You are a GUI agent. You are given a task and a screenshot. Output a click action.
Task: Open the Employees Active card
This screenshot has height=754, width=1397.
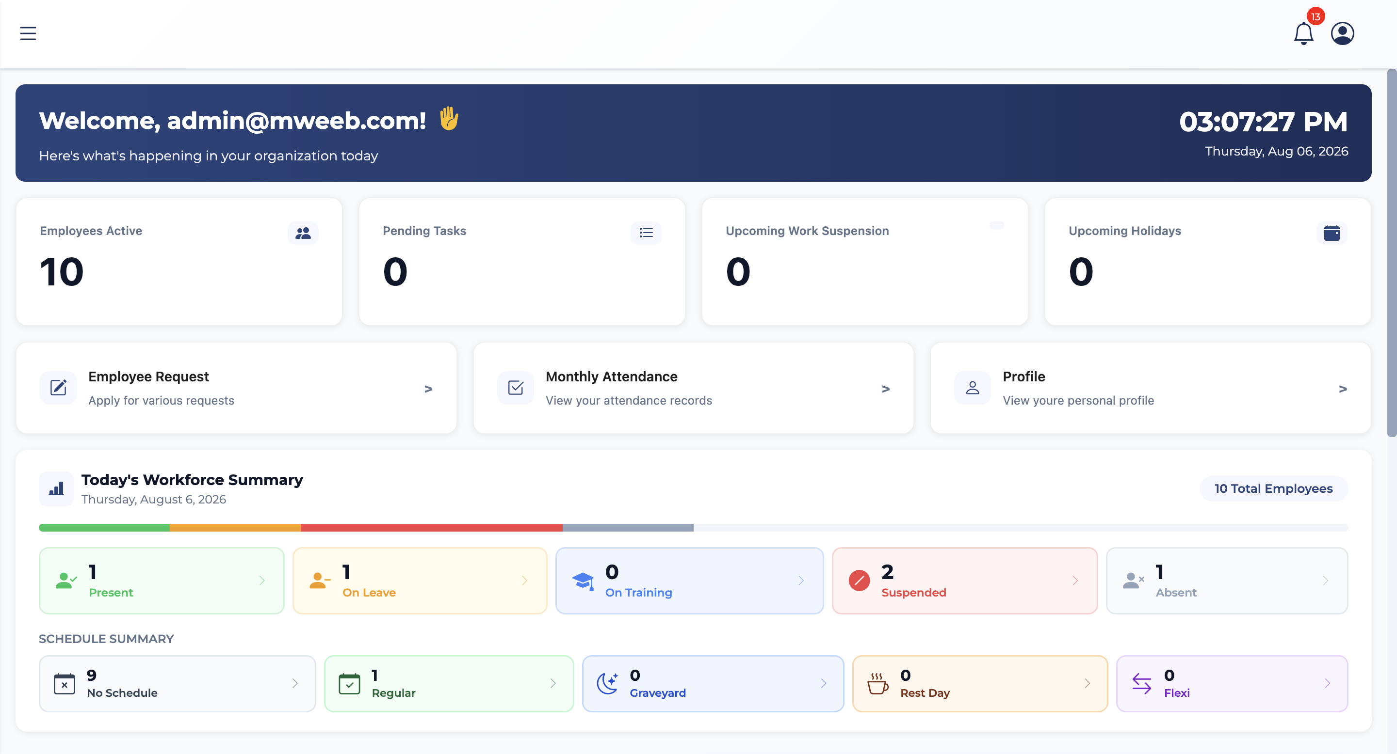(x=179, y=262)
